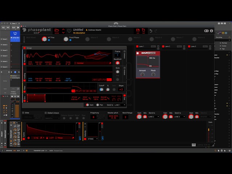Toggle Lane 3 enable red square
This screenshot has height=174, width=232.
pos(189,46)
